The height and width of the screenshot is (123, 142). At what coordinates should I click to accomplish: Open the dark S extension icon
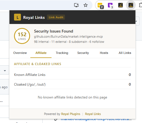tap(121, 5)
